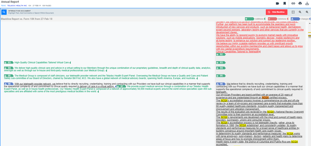This screenshot has width=311, height=146.
Task: Click change marker 96 before 'We believe that by'
Action: (221, 84)
